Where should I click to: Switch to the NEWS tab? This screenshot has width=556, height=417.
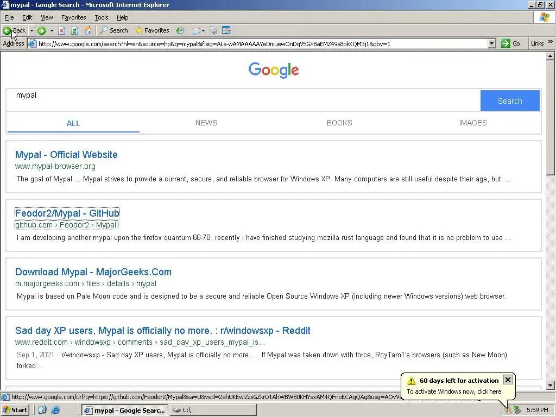coord(206,123)
